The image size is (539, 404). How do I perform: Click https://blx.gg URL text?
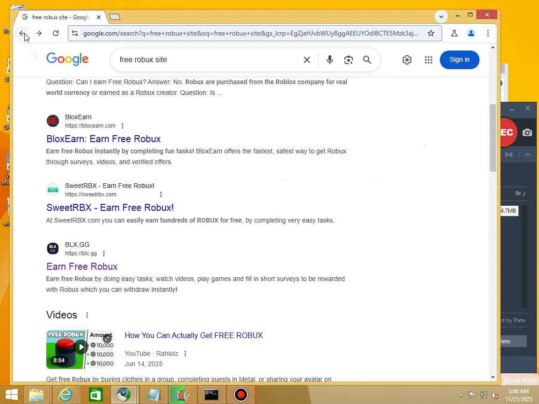point(81,253)
